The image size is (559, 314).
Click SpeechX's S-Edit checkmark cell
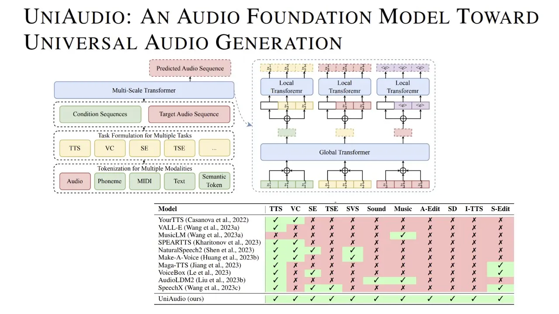coord(500,288)
